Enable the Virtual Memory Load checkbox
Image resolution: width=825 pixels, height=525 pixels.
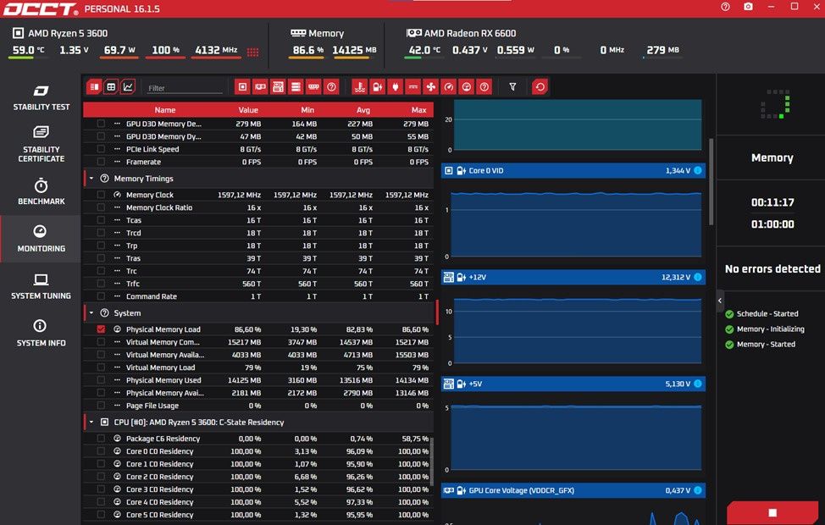tap(101, 367)
